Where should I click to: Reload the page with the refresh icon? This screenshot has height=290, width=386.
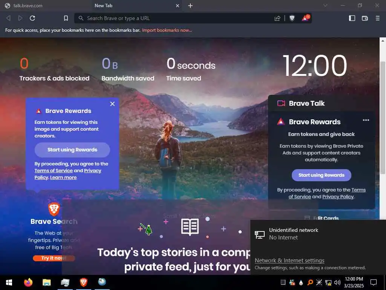pyautogui.click(x=32, y=18)
